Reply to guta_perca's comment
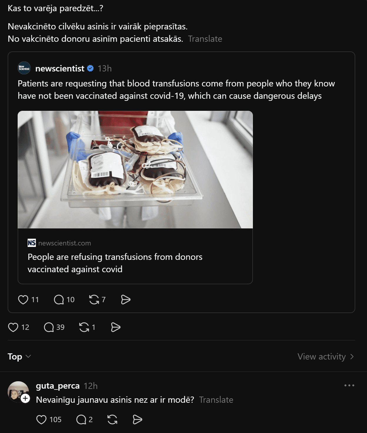 [x=81, y=419]
